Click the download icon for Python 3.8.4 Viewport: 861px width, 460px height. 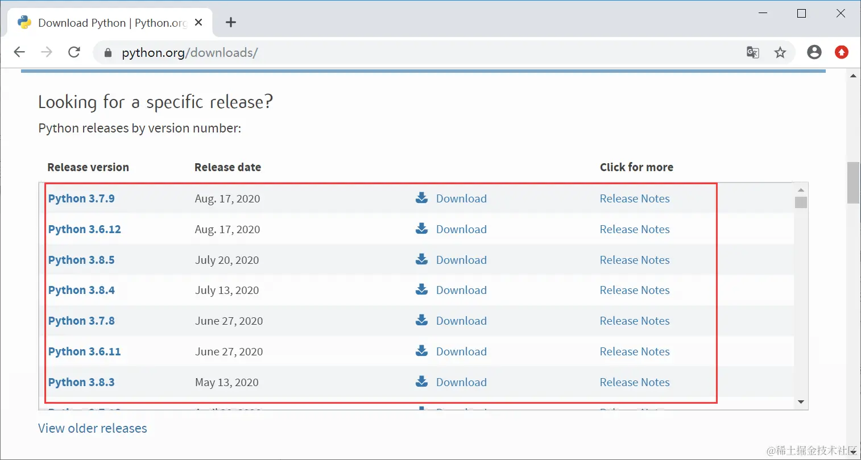click(x=421, y=289)
